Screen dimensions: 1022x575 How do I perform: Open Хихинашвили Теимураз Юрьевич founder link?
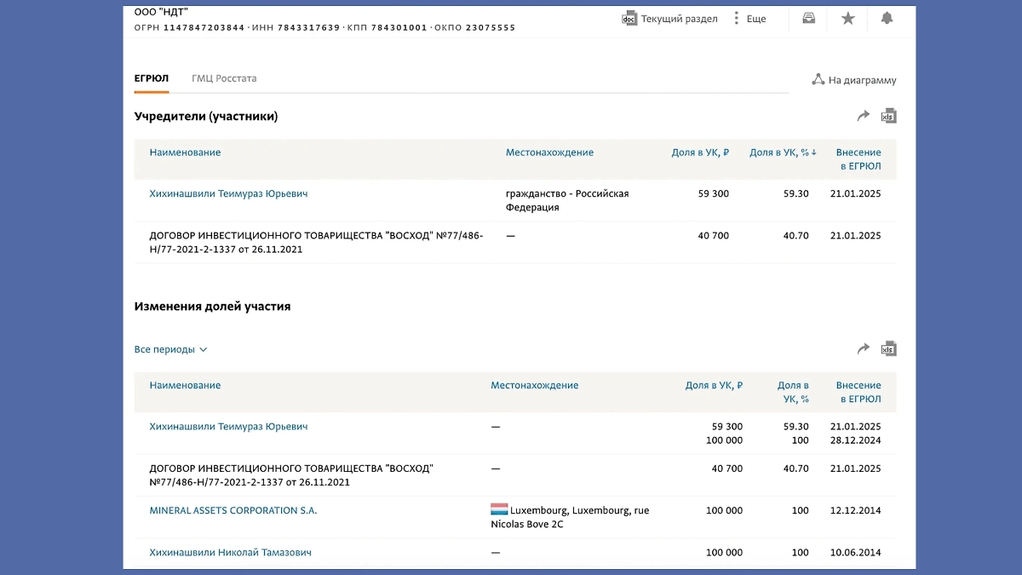228,193
